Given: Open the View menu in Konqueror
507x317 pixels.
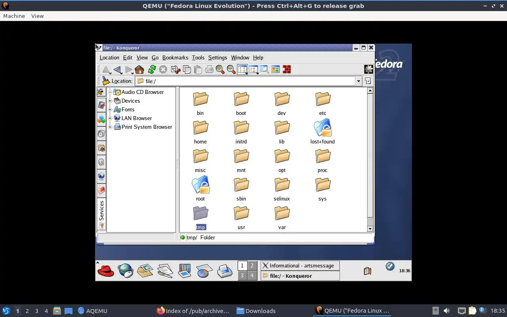Looking at the screenshot, I should pyautogui.click(x=142, y=57).
